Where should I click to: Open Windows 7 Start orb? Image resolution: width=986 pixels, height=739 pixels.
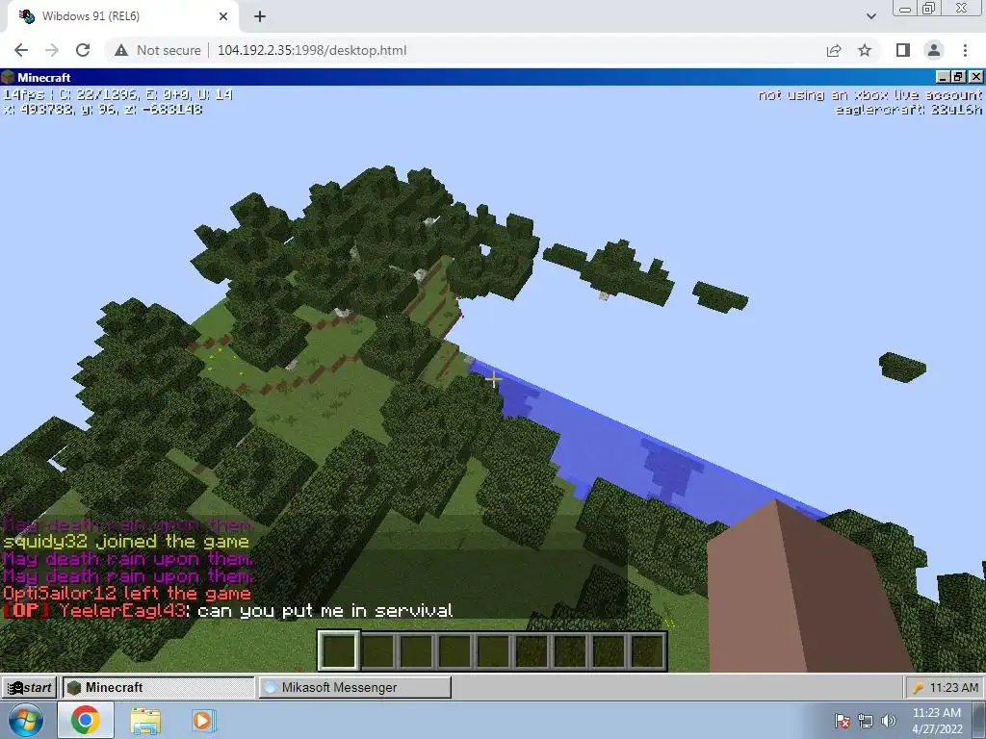(26, 720)
